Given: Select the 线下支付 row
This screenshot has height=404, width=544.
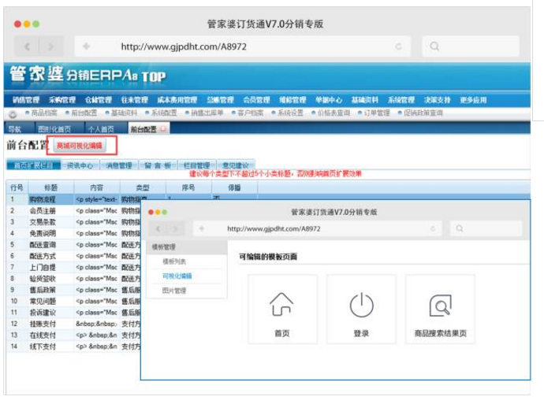Looking at the screenshot, I should [x=73, y=347].
